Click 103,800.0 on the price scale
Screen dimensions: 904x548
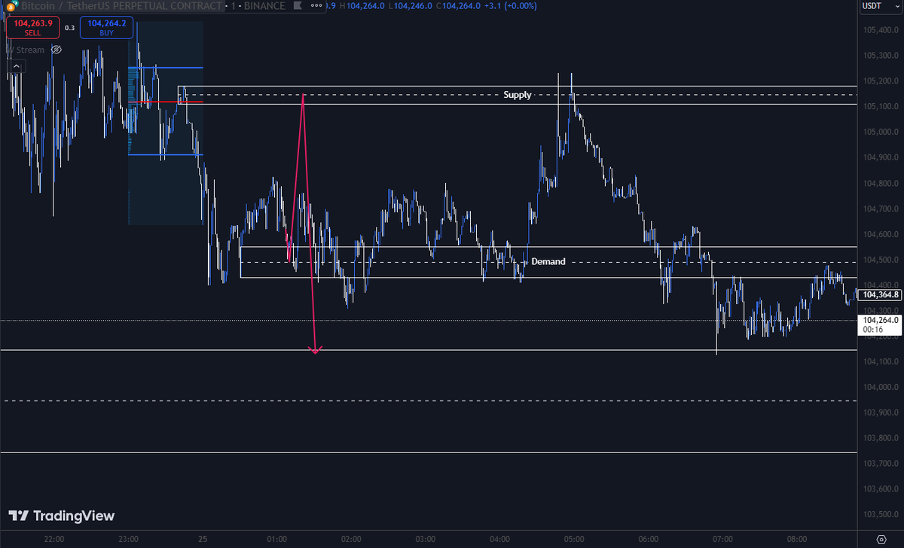point(880,438)
